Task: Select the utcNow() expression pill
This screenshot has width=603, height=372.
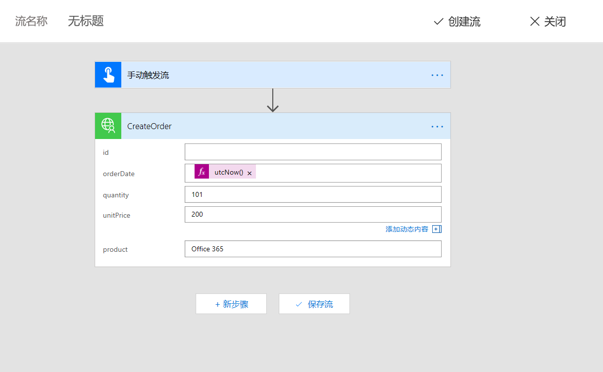Action: click(x=228, y=172)
